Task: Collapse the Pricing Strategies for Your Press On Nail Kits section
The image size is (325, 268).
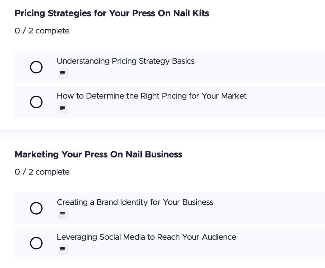Action: coord(112,13)
